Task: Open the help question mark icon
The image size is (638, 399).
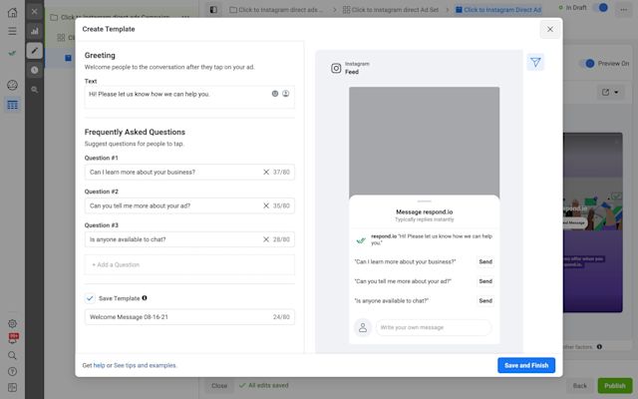Action: [12, 371]
